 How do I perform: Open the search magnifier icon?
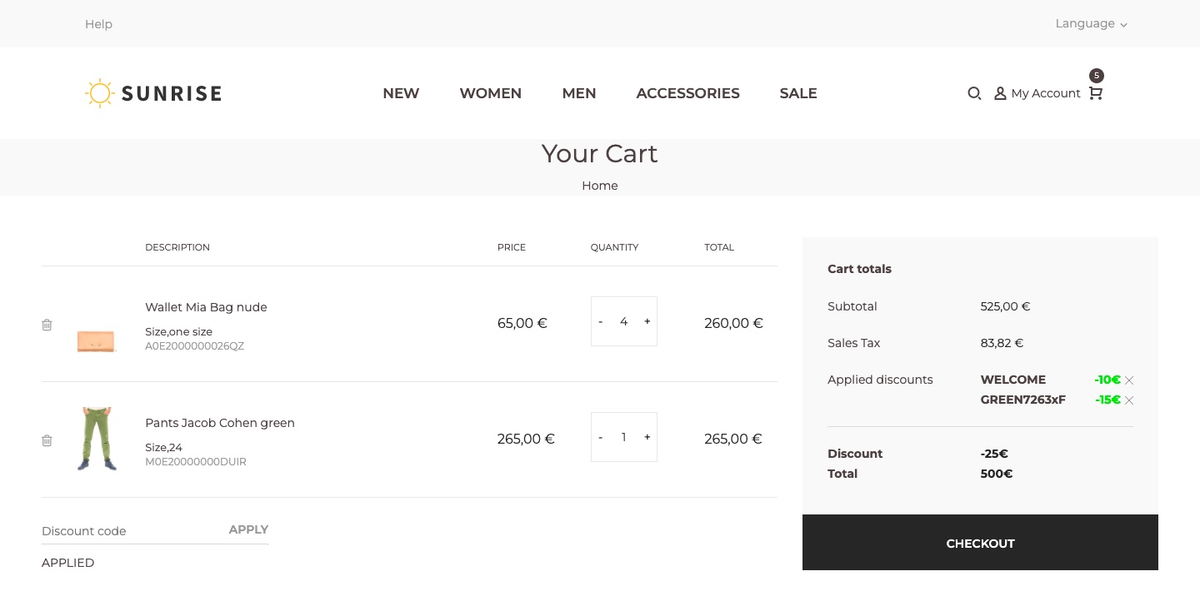point(974,93)
